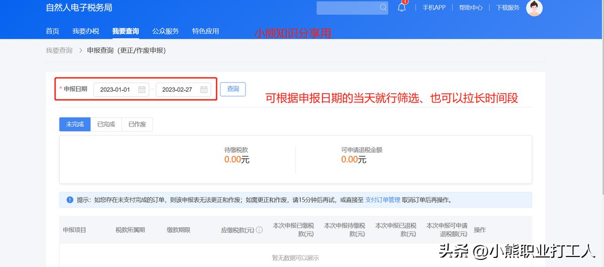Image resolution: width=604 pixels, height=267 pixels.
Task: Click 缴款期限 column header
Action: click(x=179, y=230)
